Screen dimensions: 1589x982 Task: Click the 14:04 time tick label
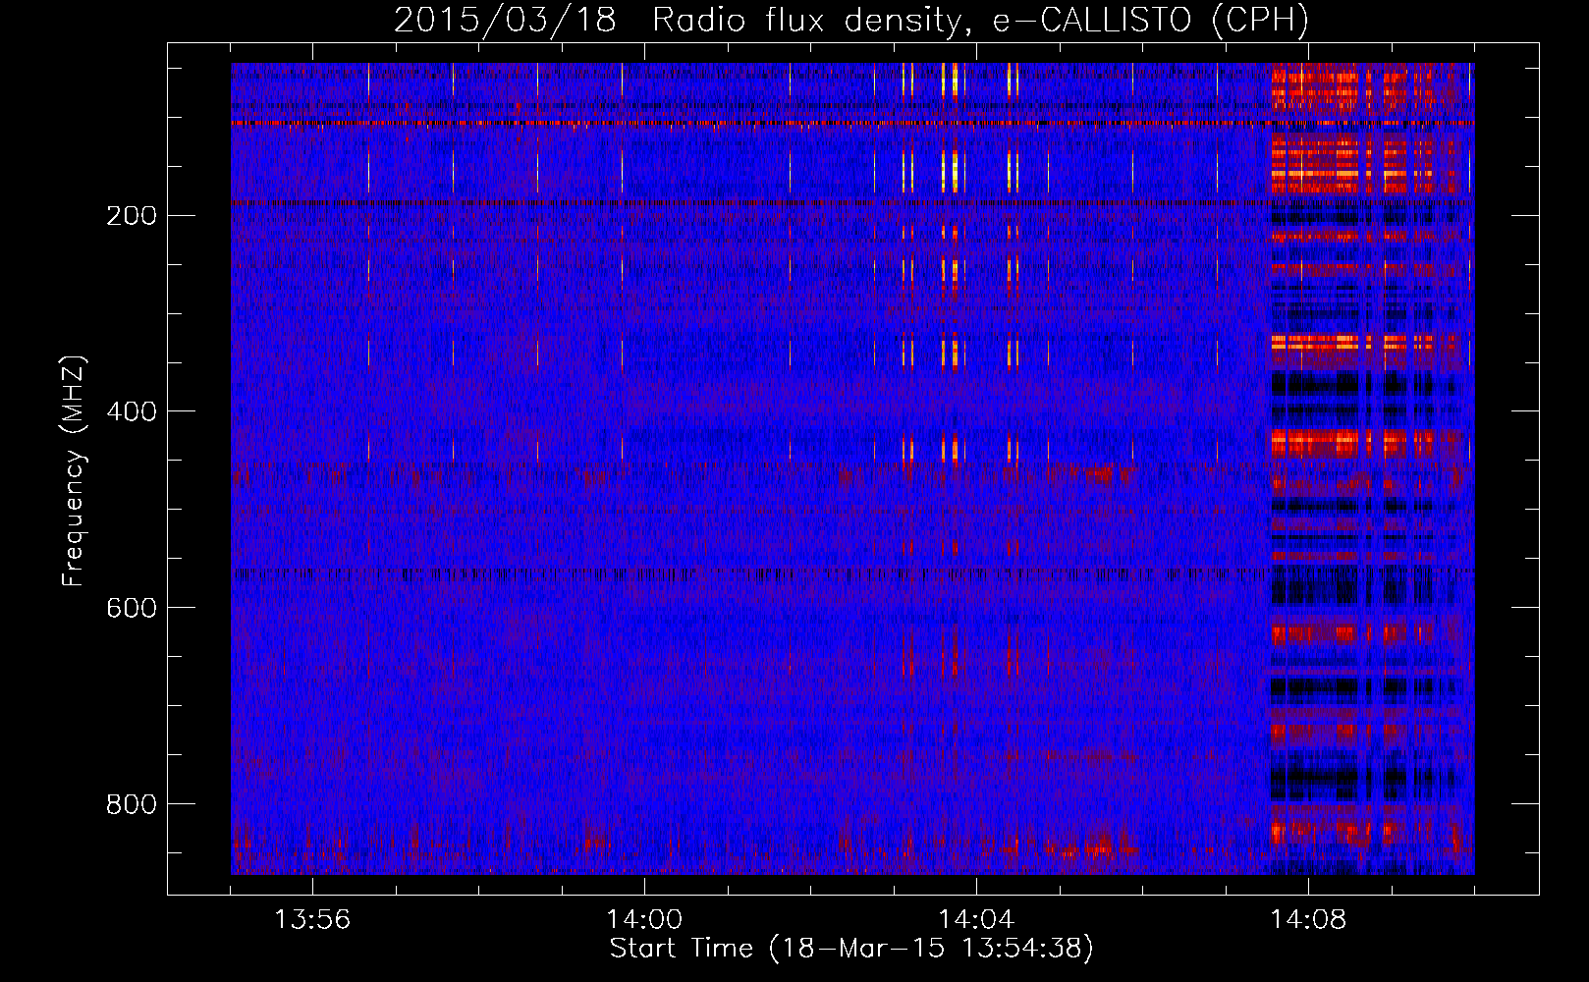(976, 920)
